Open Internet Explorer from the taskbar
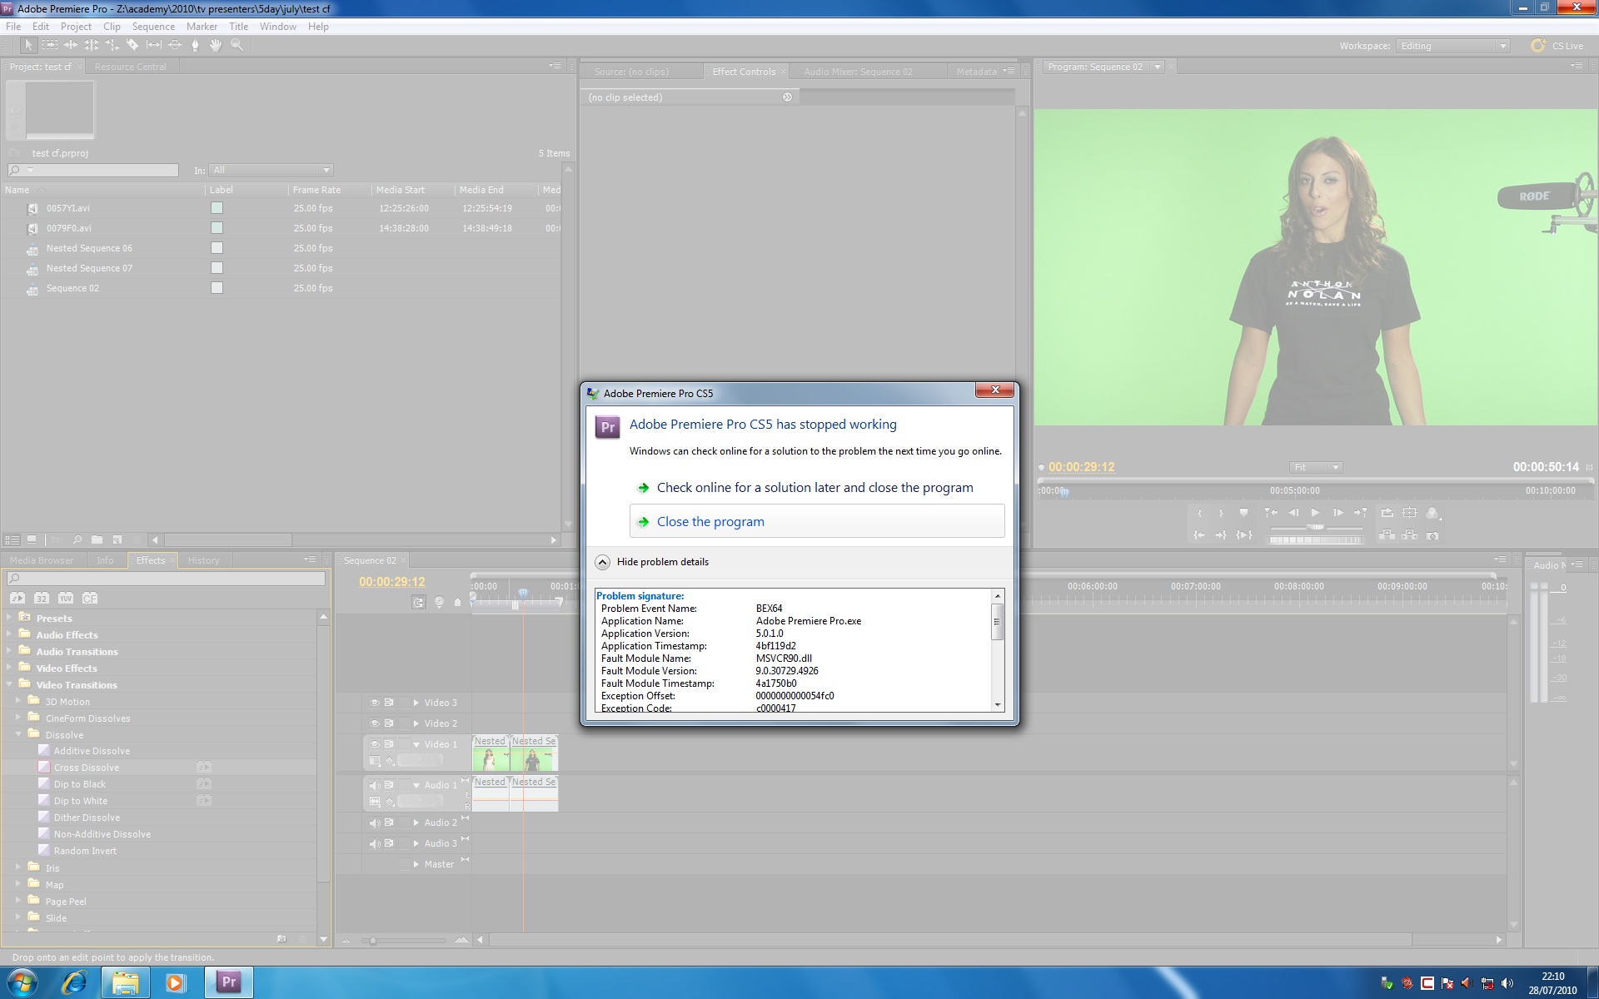1599x999 pixels. 74,982
